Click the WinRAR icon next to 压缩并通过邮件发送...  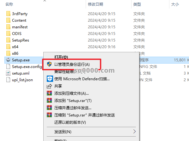(x=49, y=108)
